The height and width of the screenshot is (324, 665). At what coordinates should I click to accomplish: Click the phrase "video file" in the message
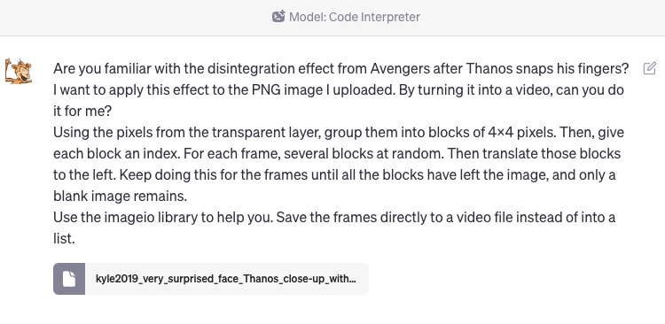[475, 218]
